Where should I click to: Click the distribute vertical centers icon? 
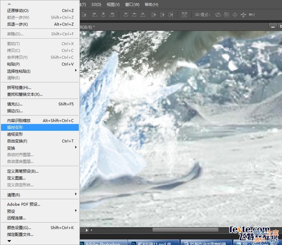click(134, 14)
